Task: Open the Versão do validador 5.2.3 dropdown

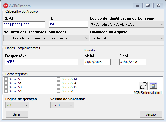Action: coord(62,105)
